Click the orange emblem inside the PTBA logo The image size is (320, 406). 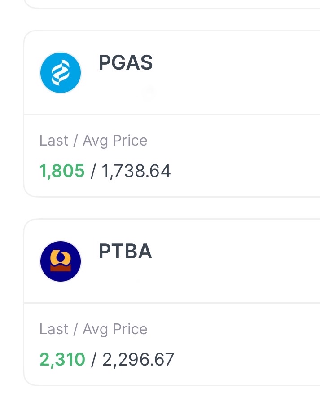[61, 258]
